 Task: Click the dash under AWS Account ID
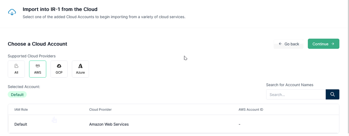(x=239, y=124)
